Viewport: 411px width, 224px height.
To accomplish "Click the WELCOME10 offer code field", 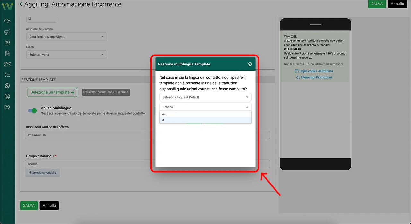I will click(x=87, y=135).
